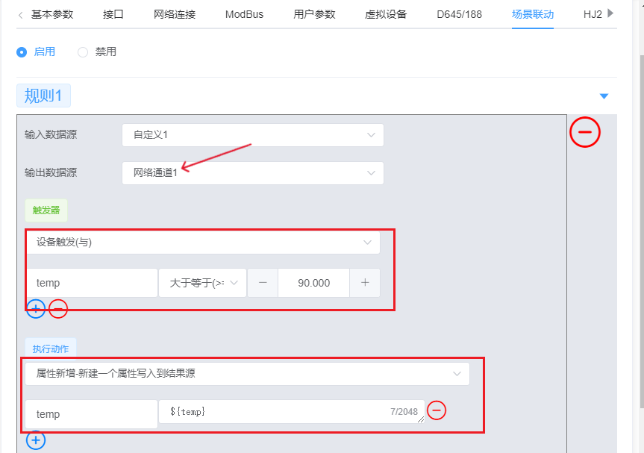Select the 启用 radio button
Viewport: 644px width, 453px height.
coord(22,52)
